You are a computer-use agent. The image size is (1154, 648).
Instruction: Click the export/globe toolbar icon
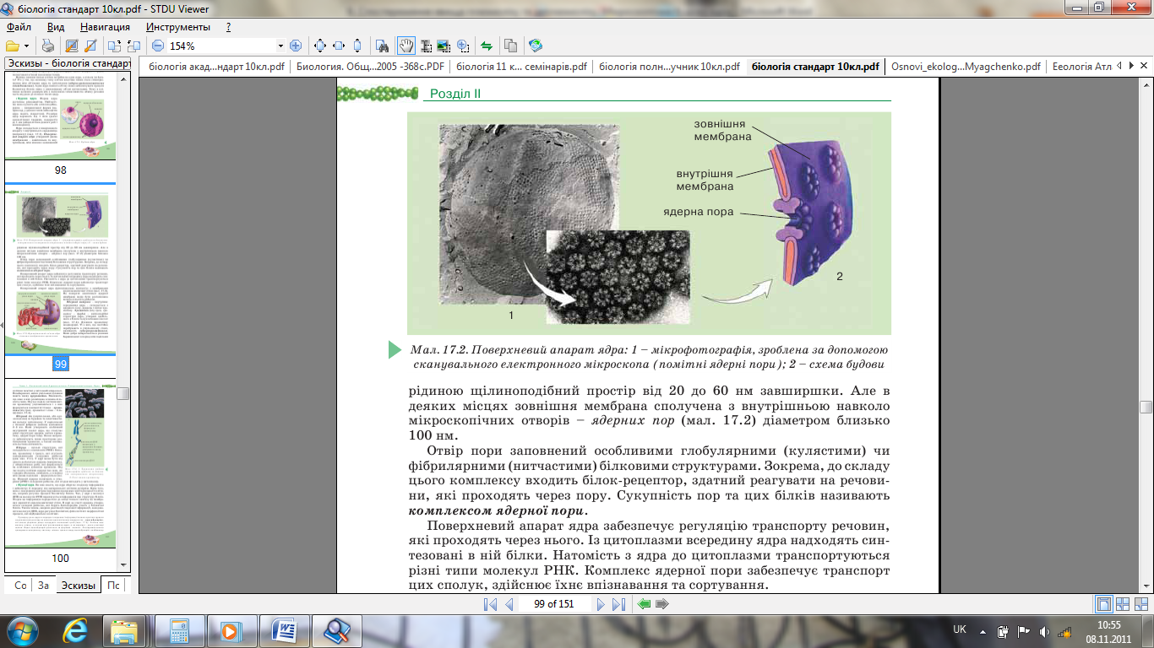(536, 46)
